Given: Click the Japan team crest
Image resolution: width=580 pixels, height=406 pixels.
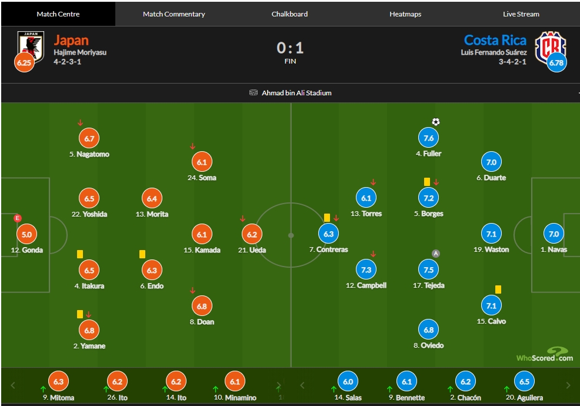Looking at the screenshot, I should (x=31, y=47).
